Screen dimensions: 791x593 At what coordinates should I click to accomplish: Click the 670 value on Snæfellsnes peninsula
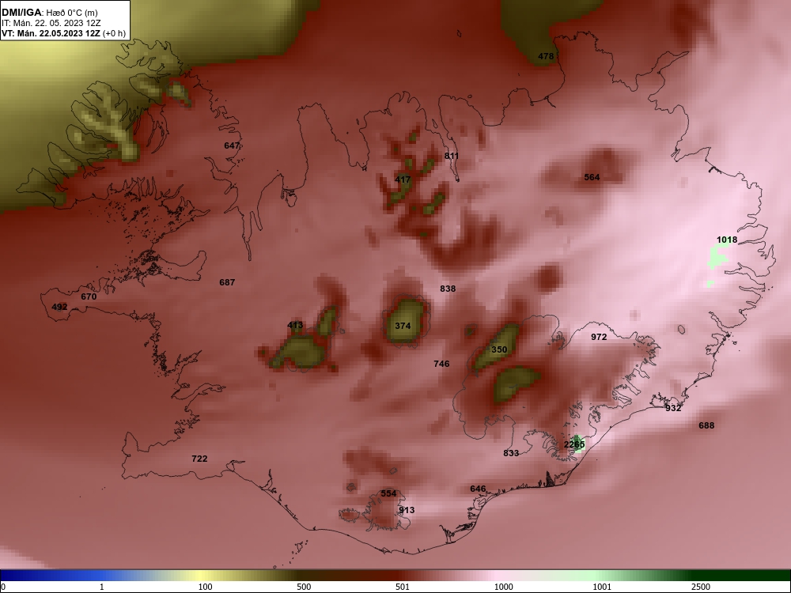(x=89, y=296)
